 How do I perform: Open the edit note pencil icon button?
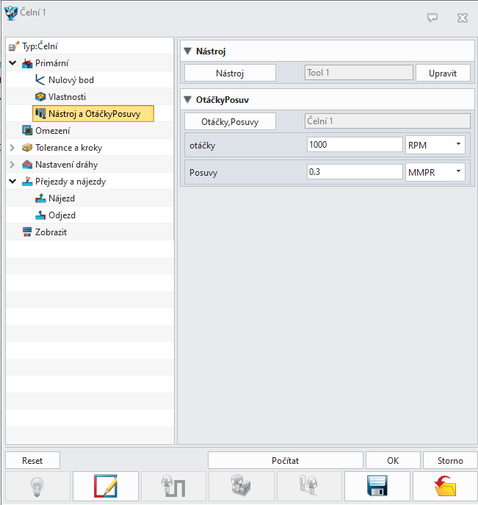(106, 487)
